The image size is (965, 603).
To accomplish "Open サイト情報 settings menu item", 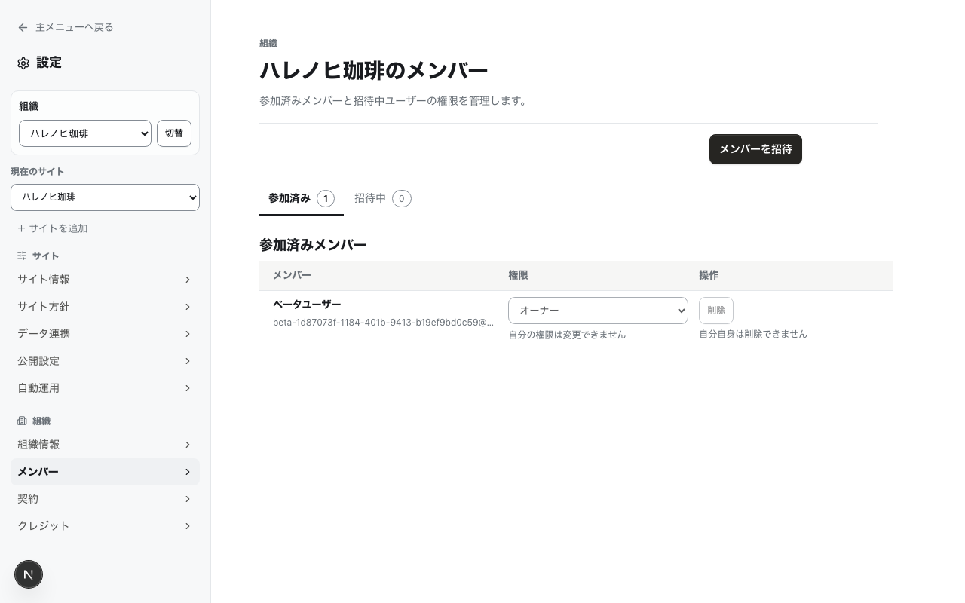I will click(x=105, y=280).
